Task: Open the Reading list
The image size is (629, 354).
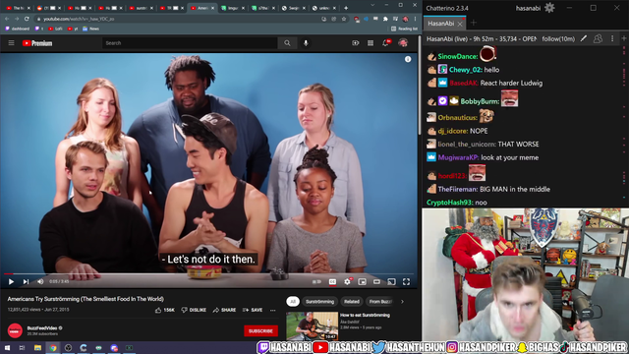Action: tap(404, 29)
